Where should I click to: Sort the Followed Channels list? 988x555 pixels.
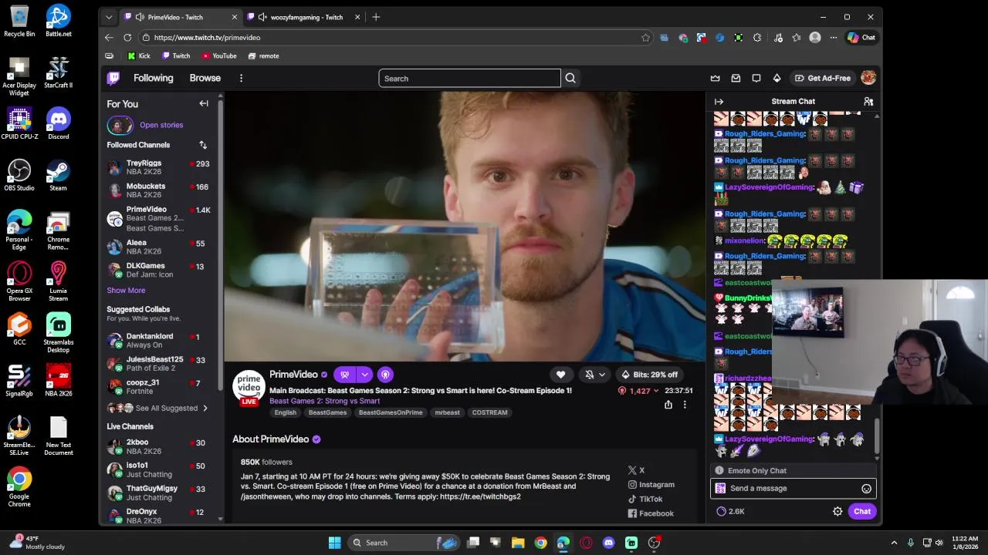203,145
